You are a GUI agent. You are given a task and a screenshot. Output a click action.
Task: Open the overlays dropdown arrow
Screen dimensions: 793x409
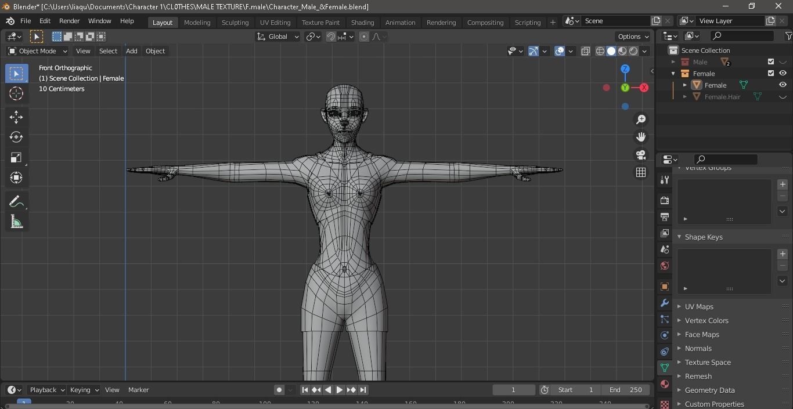point(571,51)
